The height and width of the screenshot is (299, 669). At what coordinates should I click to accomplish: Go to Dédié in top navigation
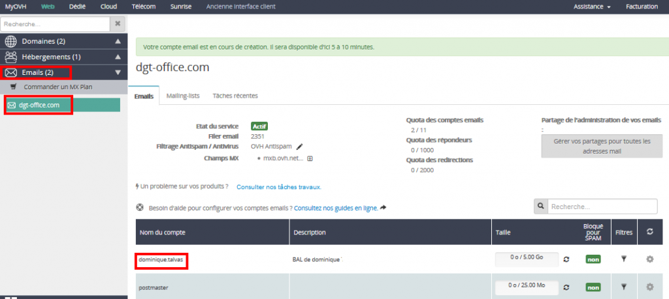(77, 7)
